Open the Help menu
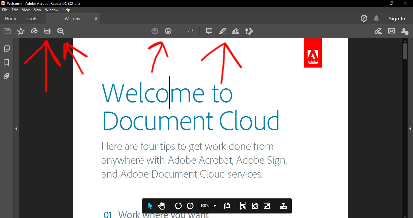The height and width of the screenshot is (218, 413). pos(67,10)
